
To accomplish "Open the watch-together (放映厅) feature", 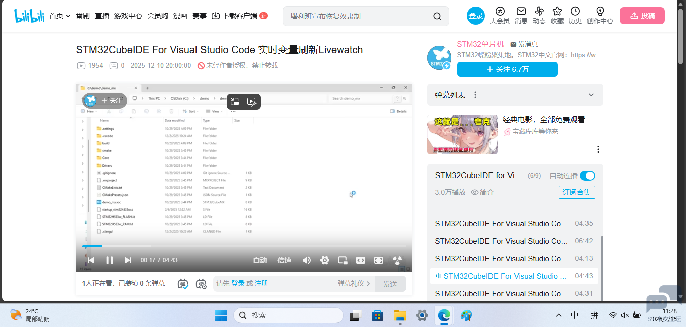I will click(x=397, y=260).
